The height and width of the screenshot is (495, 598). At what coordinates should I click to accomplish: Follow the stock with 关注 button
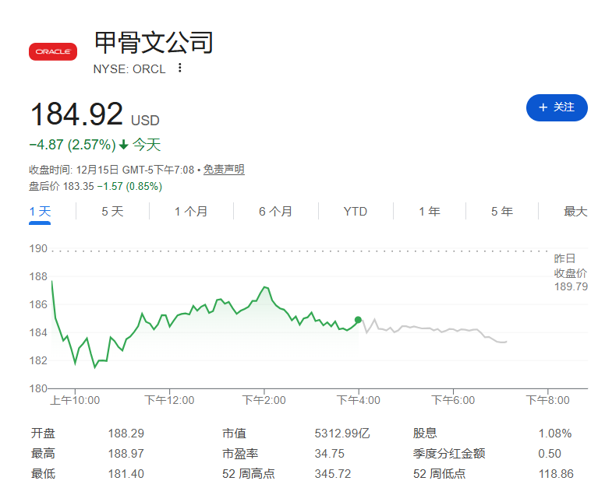(x=557, y=107)
